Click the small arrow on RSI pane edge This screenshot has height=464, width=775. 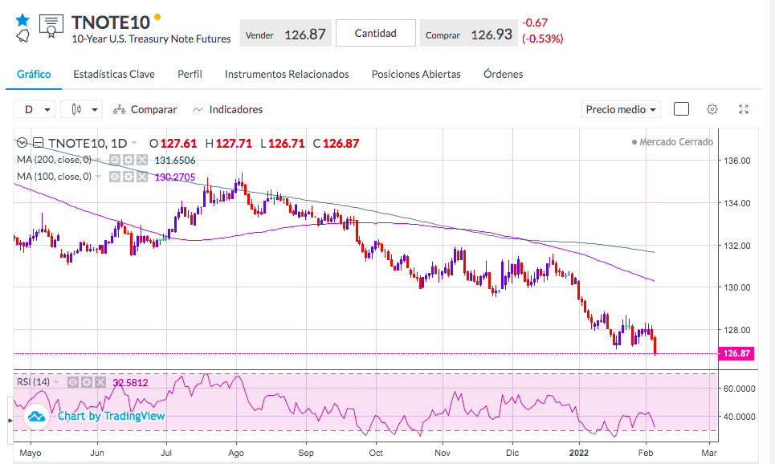click(x=10, y=421)
